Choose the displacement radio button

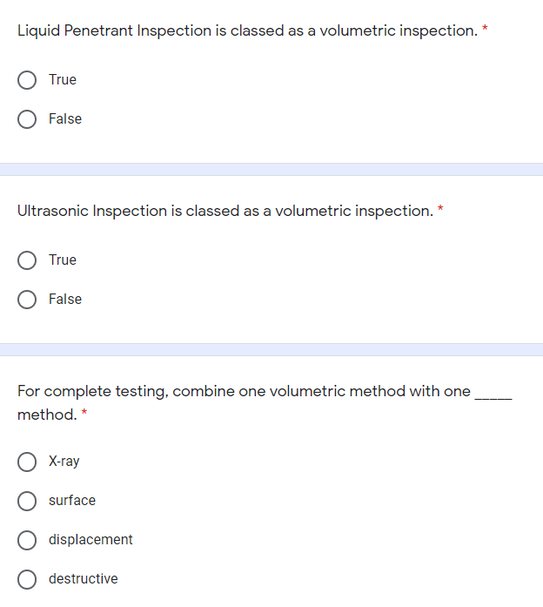pos(27,540)
